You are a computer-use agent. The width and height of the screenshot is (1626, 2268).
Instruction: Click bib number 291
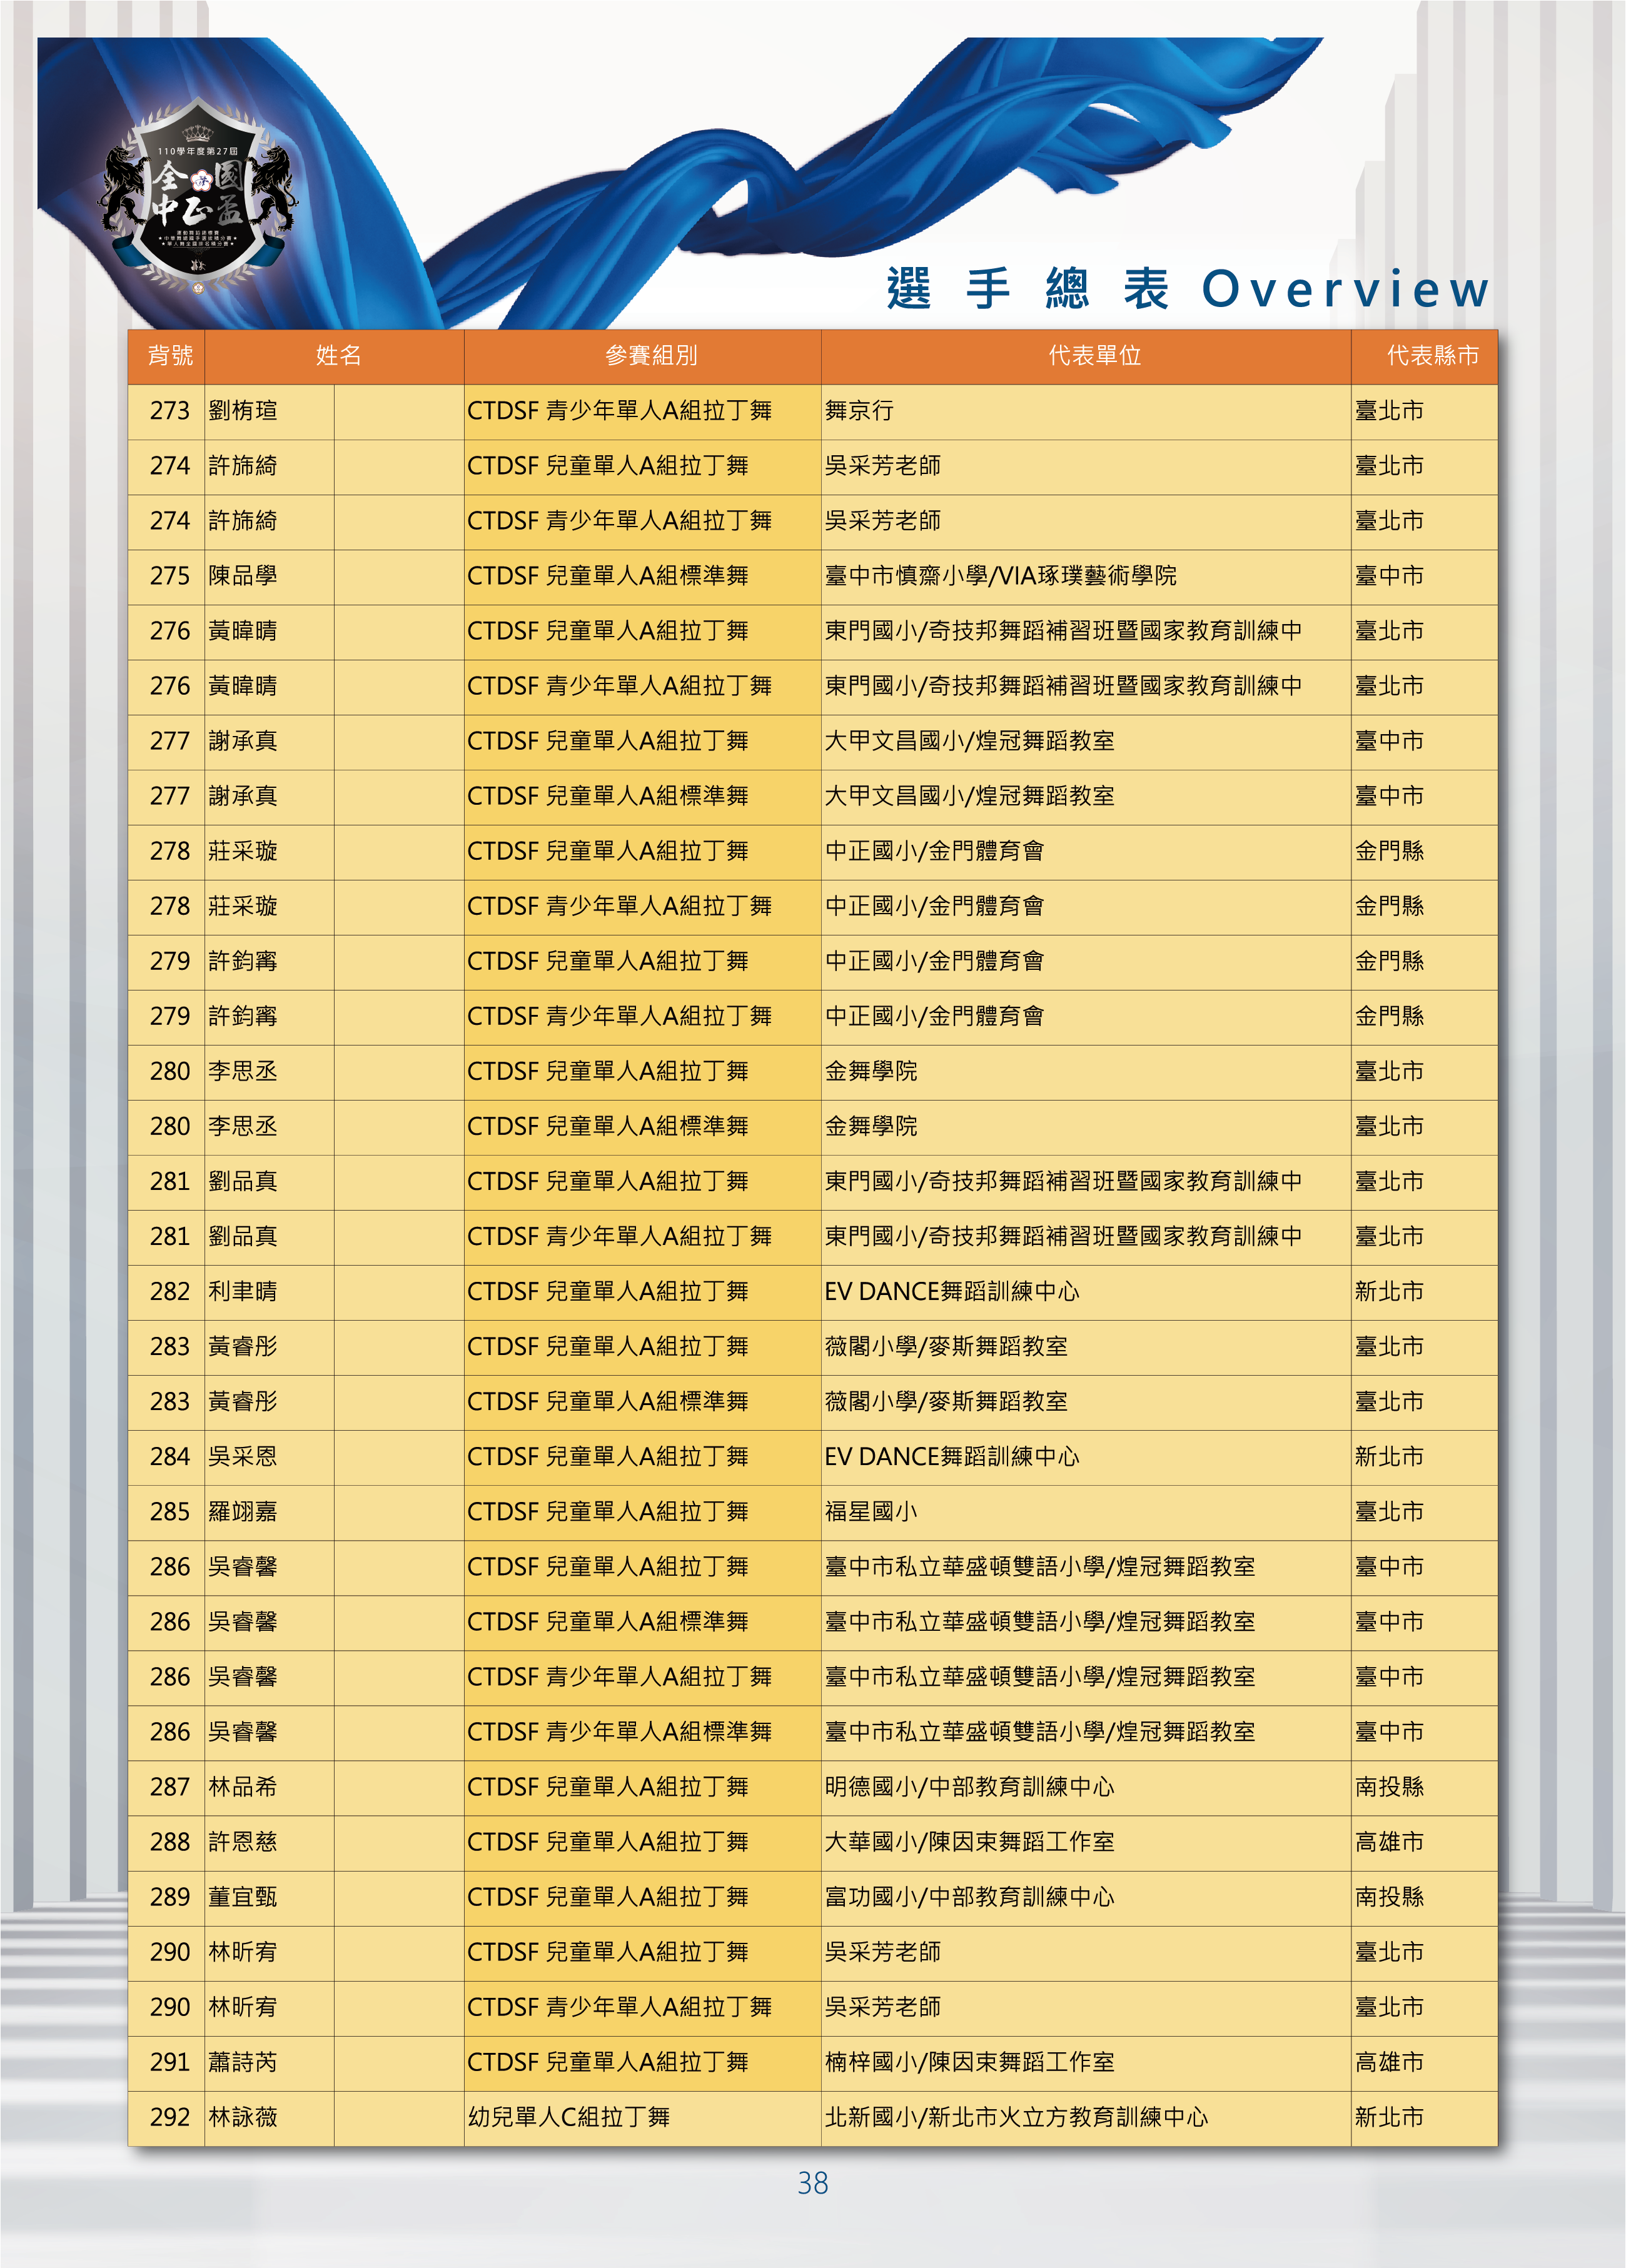pyautogui.click(x=170, y=2062)
